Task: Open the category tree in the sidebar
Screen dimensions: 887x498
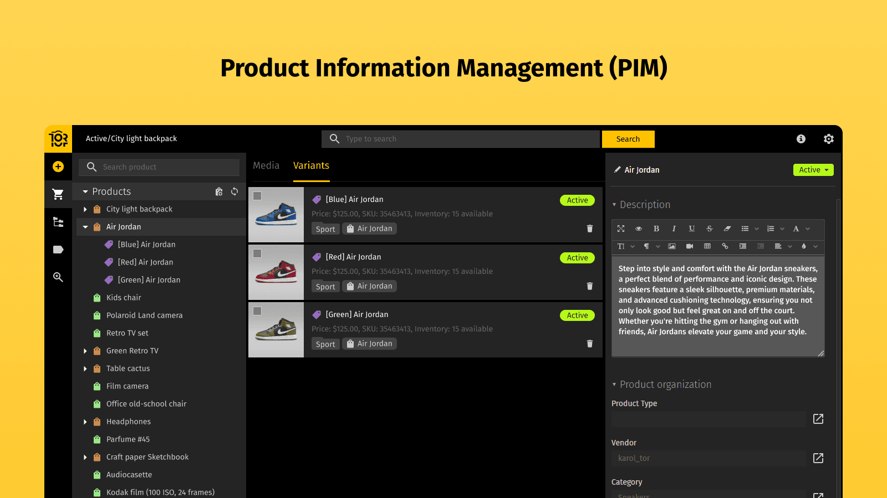Action: pos(58,222)
